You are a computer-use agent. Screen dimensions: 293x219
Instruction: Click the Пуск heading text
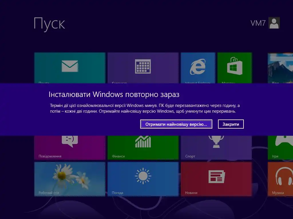tap(49, 24)
